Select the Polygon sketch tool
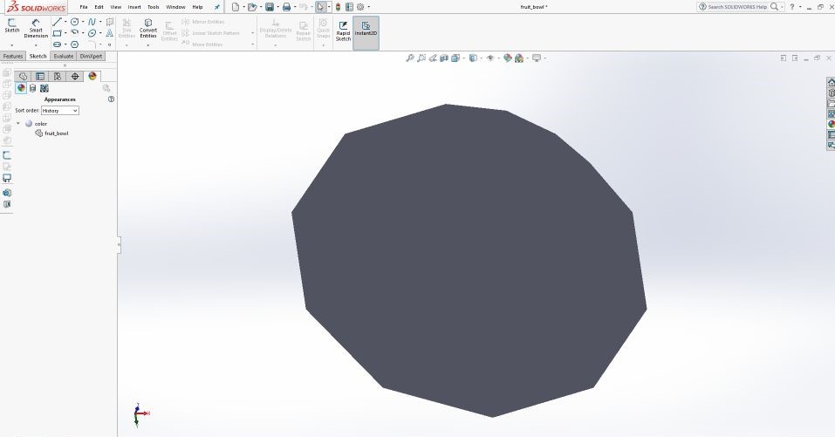Image resolution: width=835 pixels, height=437 pixels. (74, 44)
